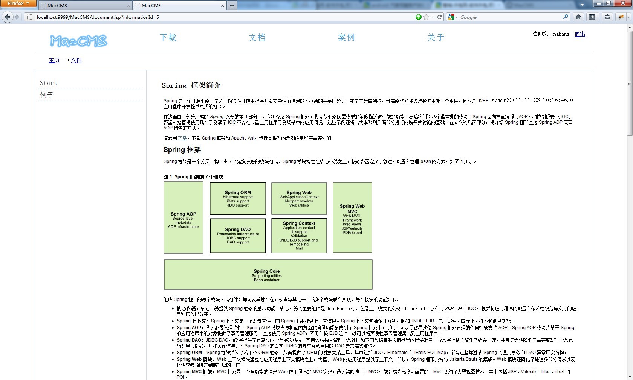Click the vertical scrollbar thumb
633x380 pixels.
coord(630,83)
